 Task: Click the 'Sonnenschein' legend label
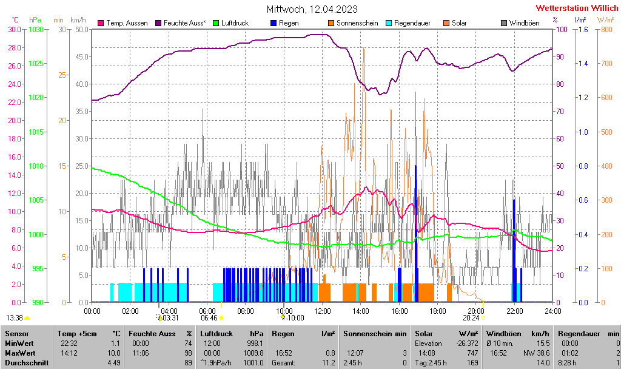(357, 23)
